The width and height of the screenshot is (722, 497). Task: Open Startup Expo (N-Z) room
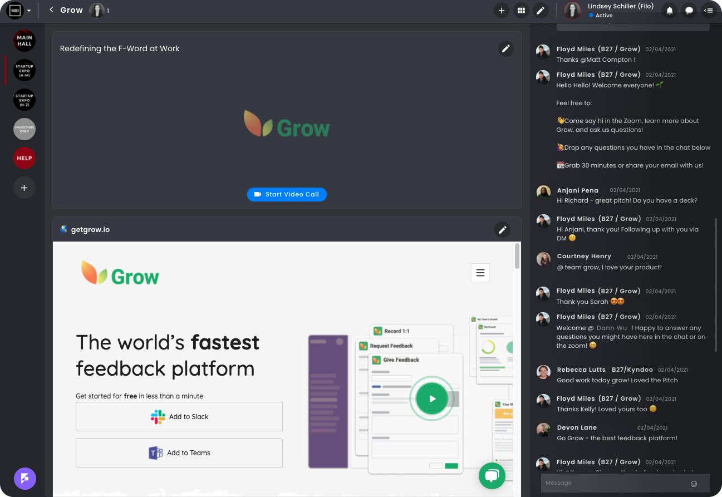point(24,100)
